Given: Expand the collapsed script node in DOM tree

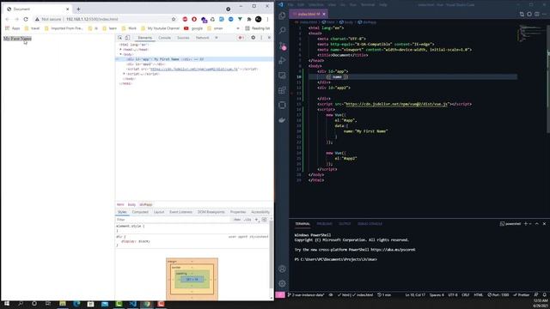Looking at the screenshot, I should [x=124, y=74].
